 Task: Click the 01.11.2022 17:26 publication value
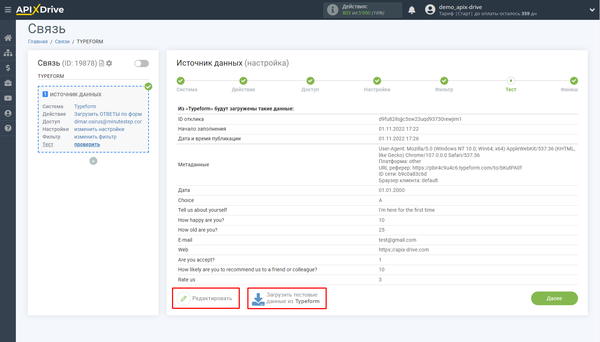pos(398,139)
